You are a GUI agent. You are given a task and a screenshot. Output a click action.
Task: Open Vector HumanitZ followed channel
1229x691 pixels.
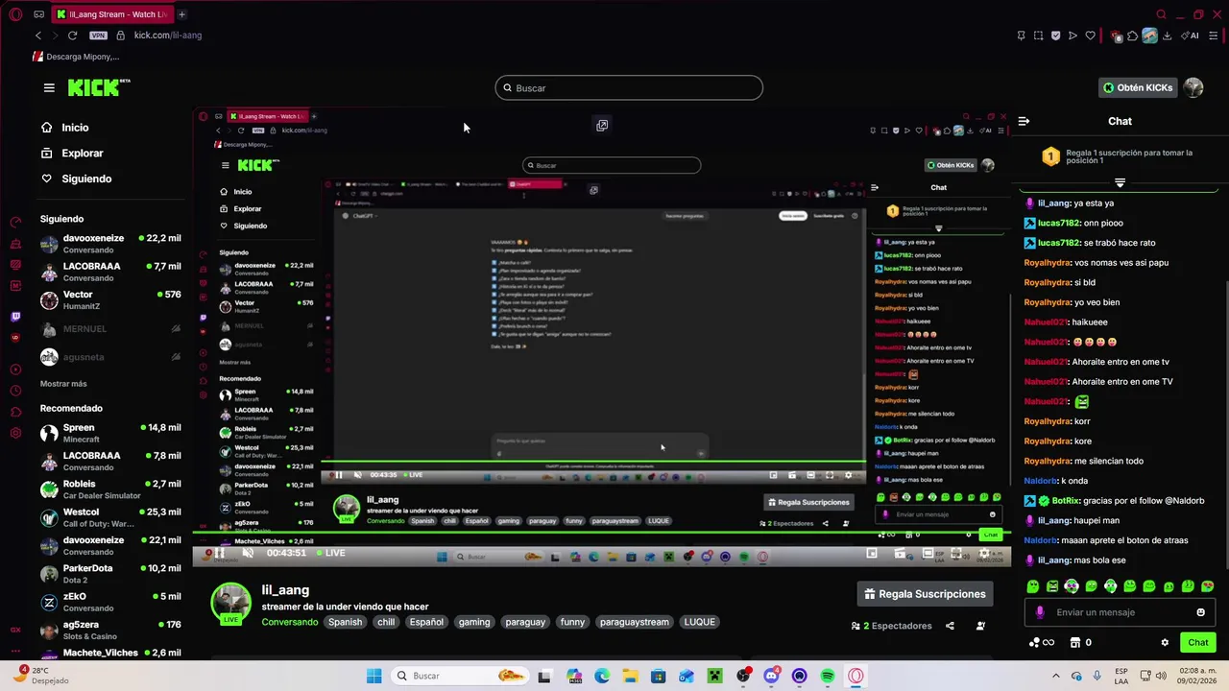tap(110, 300)
